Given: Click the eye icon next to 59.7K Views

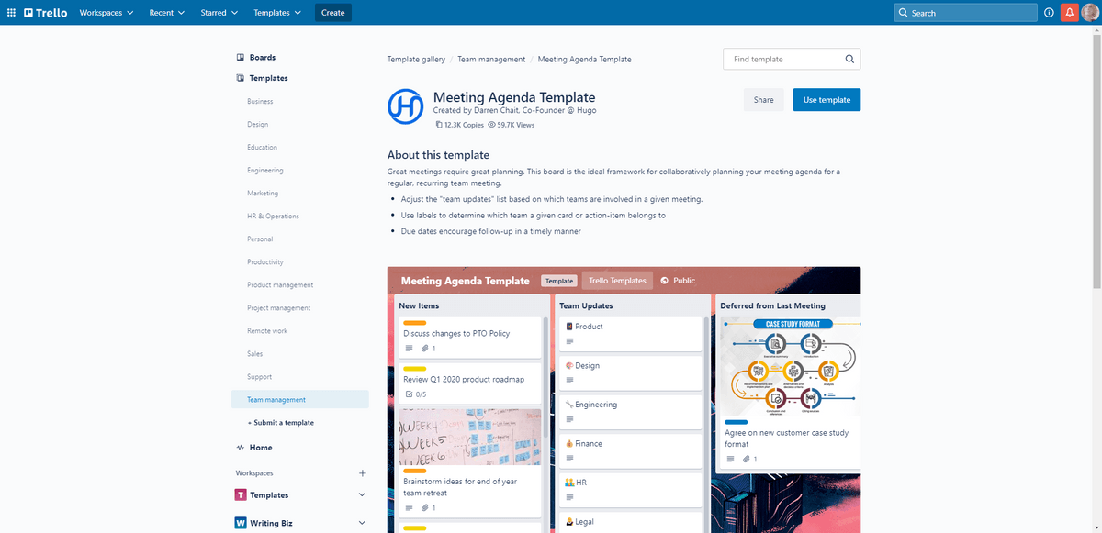Looking at the screenshot, I should click(x=491, y=125).
